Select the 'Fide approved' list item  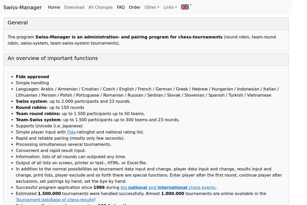32,77
